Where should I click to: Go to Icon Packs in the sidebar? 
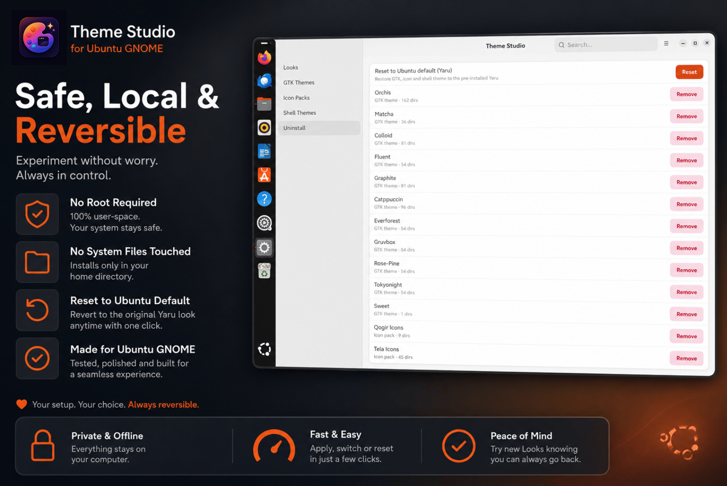318,98
